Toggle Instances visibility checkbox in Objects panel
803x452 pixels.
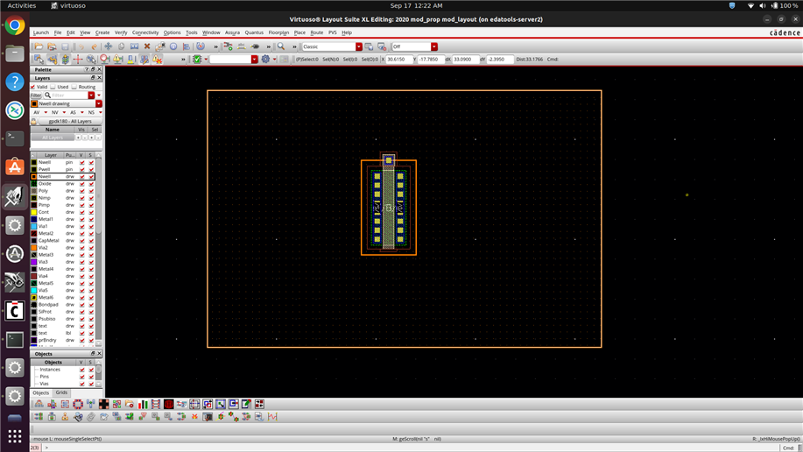[x=82, y=370]
